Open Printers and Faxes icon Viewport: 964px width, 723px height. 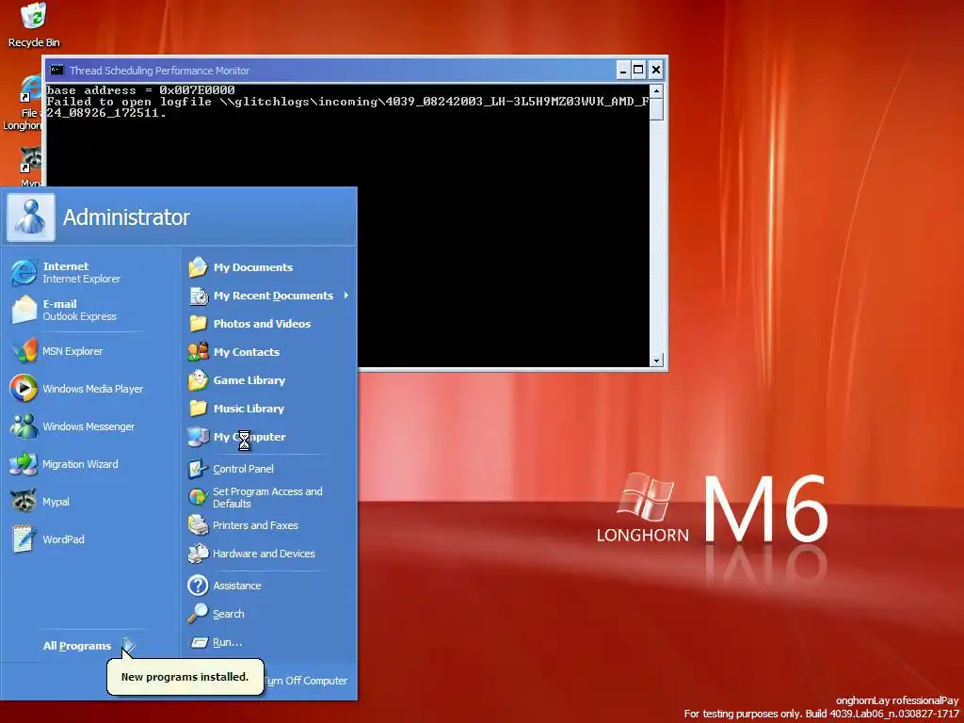pyautogui.click(x=198, y=525)
